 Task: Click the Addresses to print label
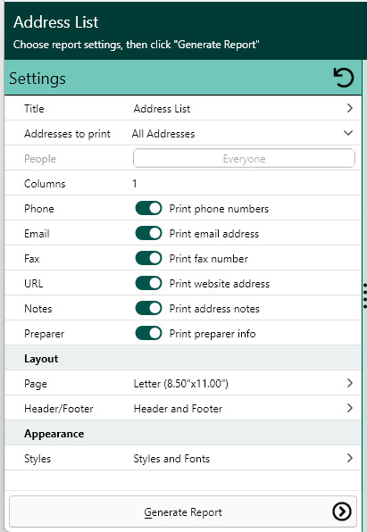click(67, 134)
